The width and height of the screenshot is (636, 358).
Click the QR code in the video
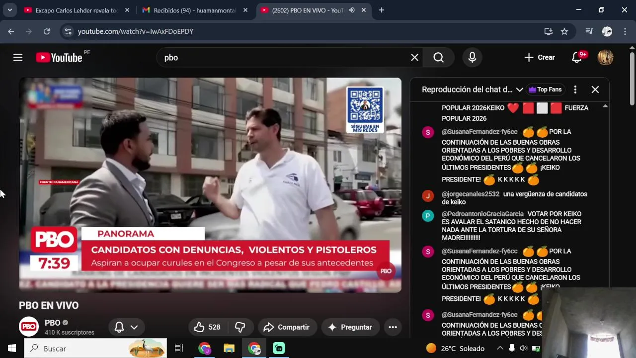point(365,105)
